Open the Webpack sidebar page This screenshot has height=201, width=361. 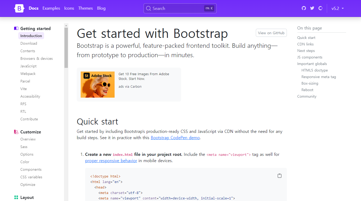(28, 74)
